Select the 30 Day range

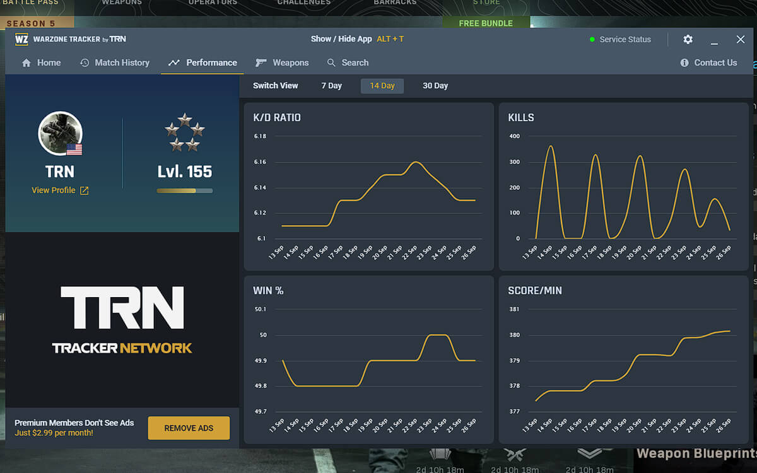pyautogui.click(x=435, y=86)
